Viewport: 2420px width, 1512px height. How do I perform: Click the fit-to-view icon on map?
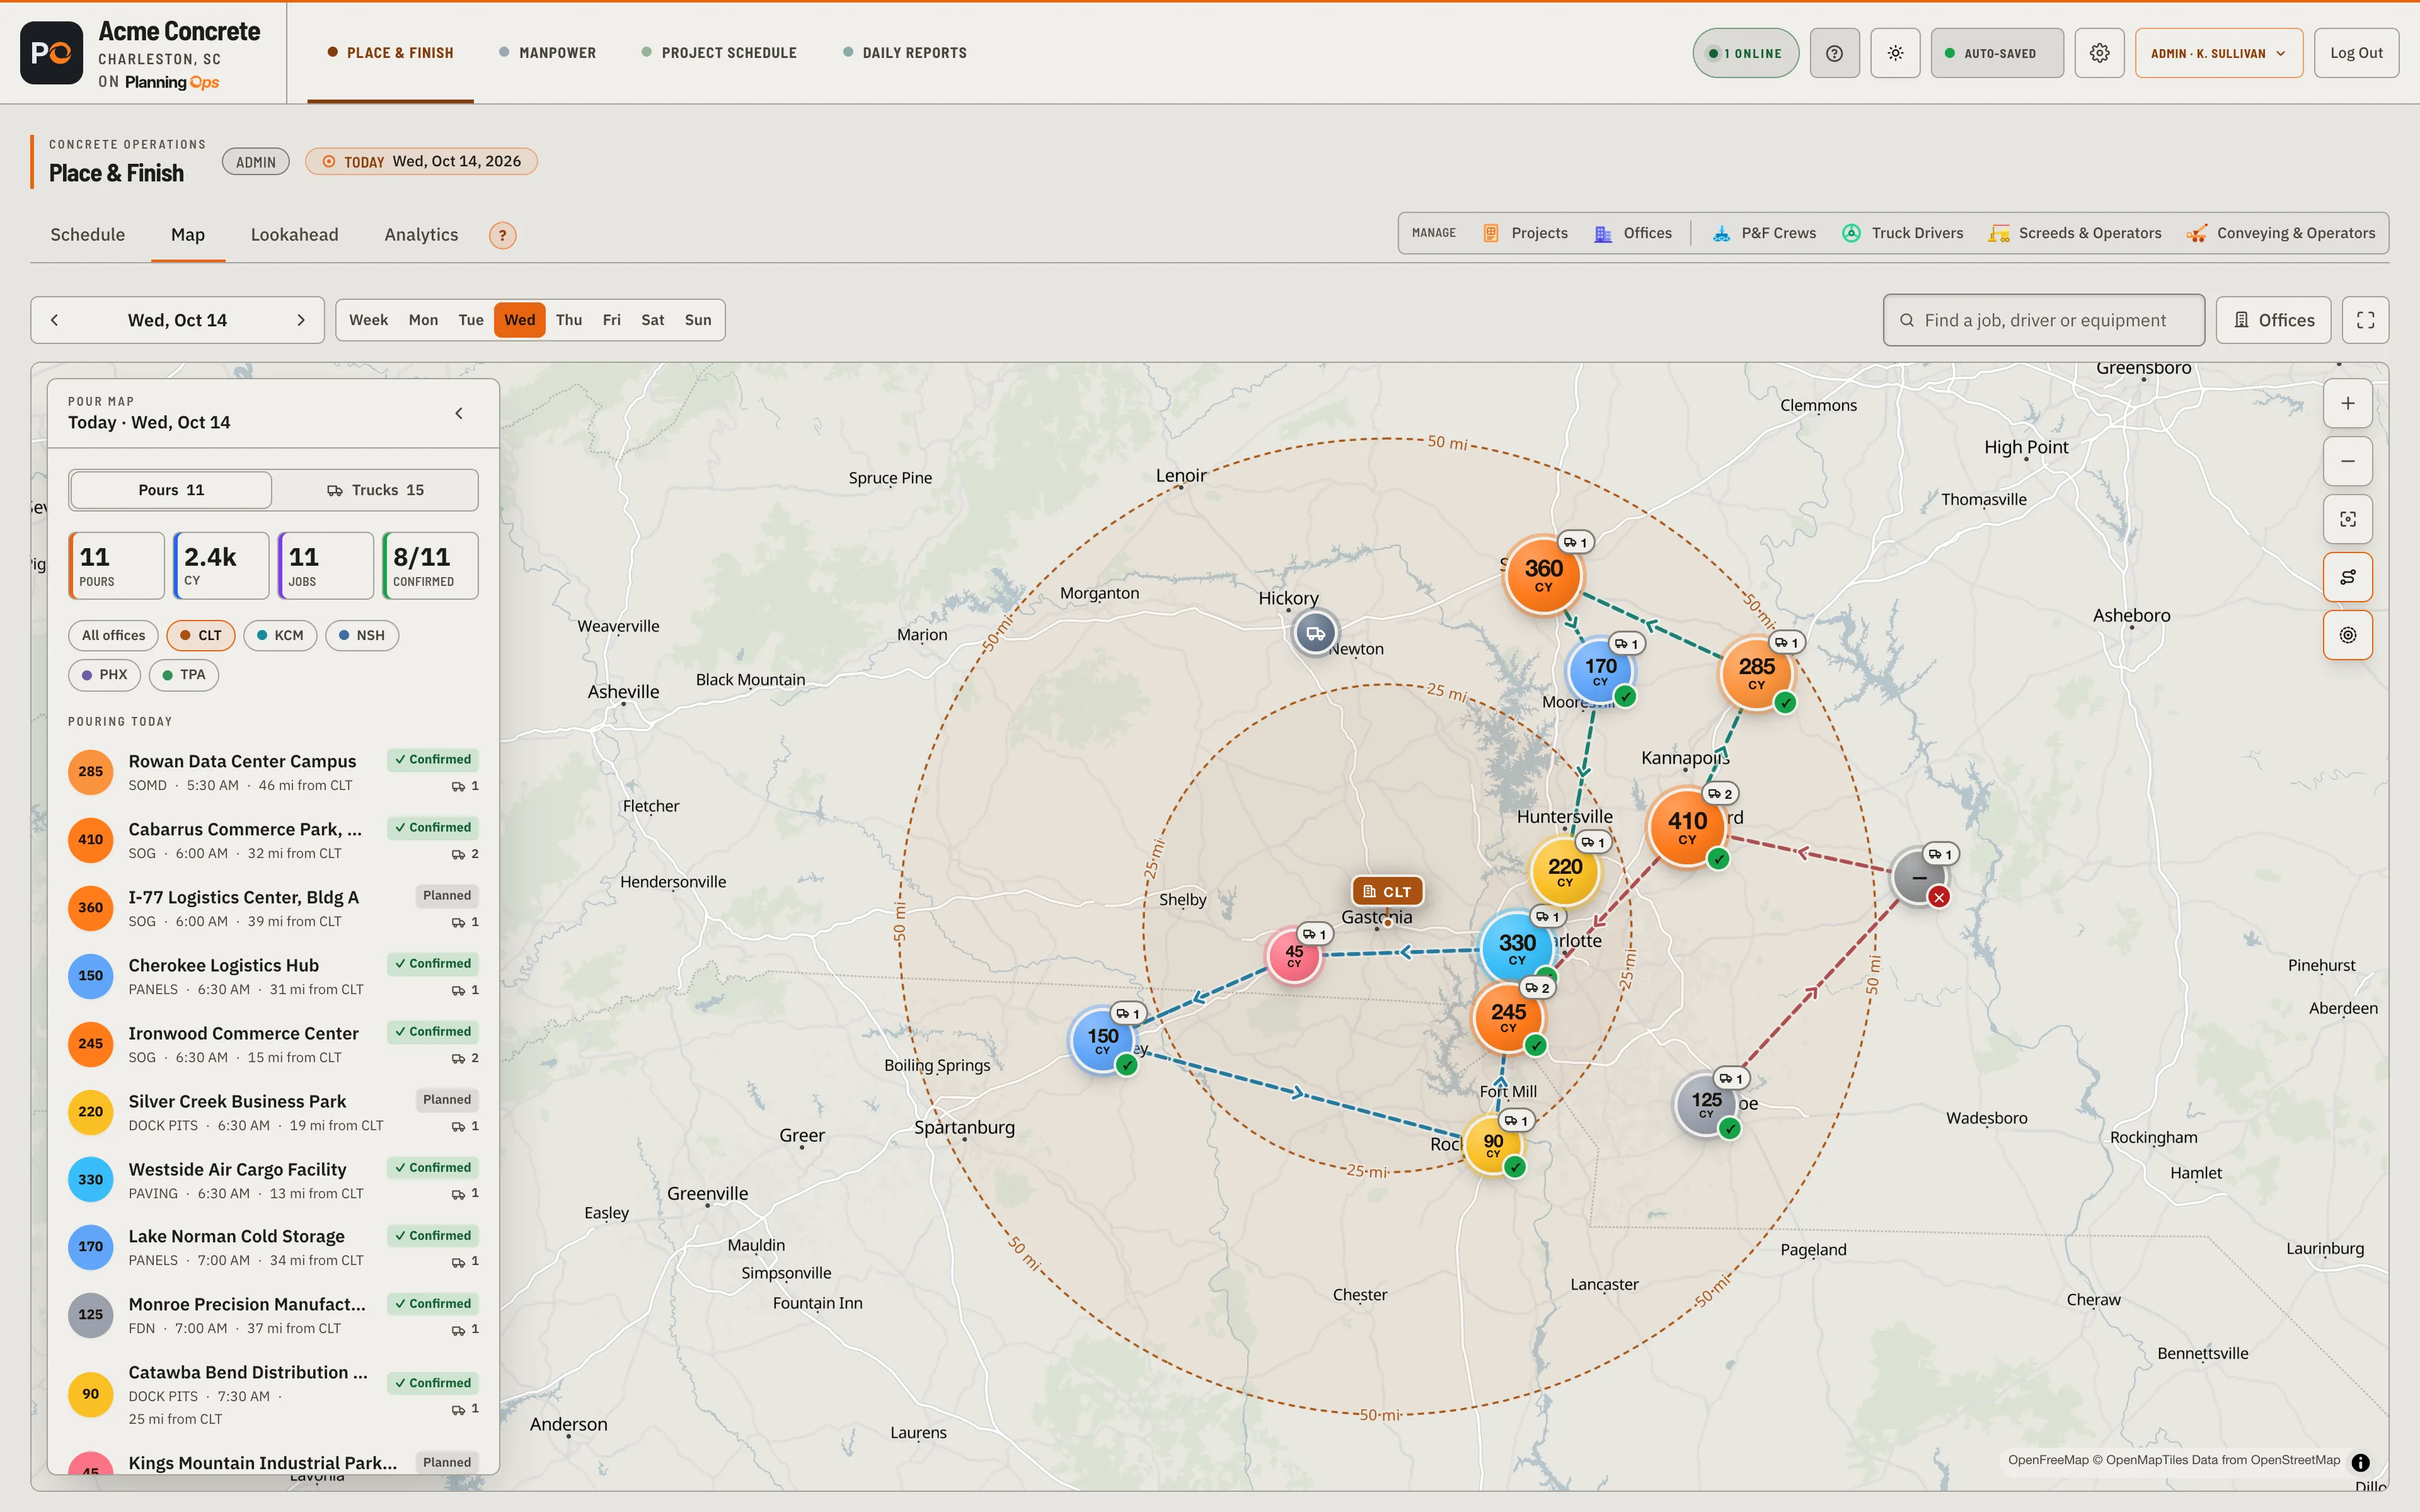pyautogui.click(x=2347, y=519)
